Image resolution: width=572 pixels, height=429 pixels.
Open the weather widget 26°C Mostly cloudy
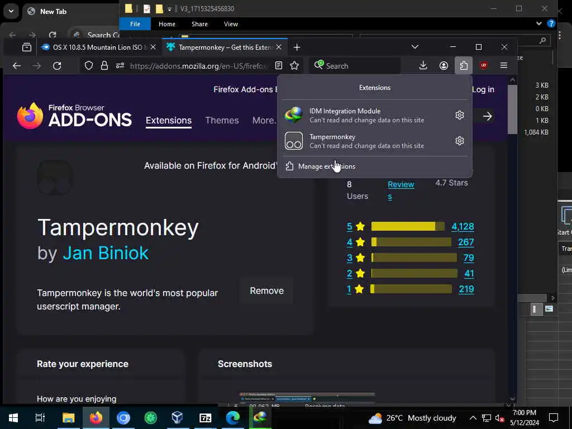(413, 418)
